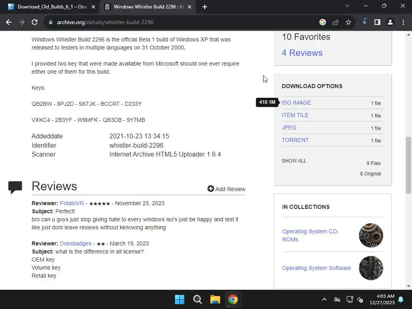Open the Chrome profile icon

[390, 23]
